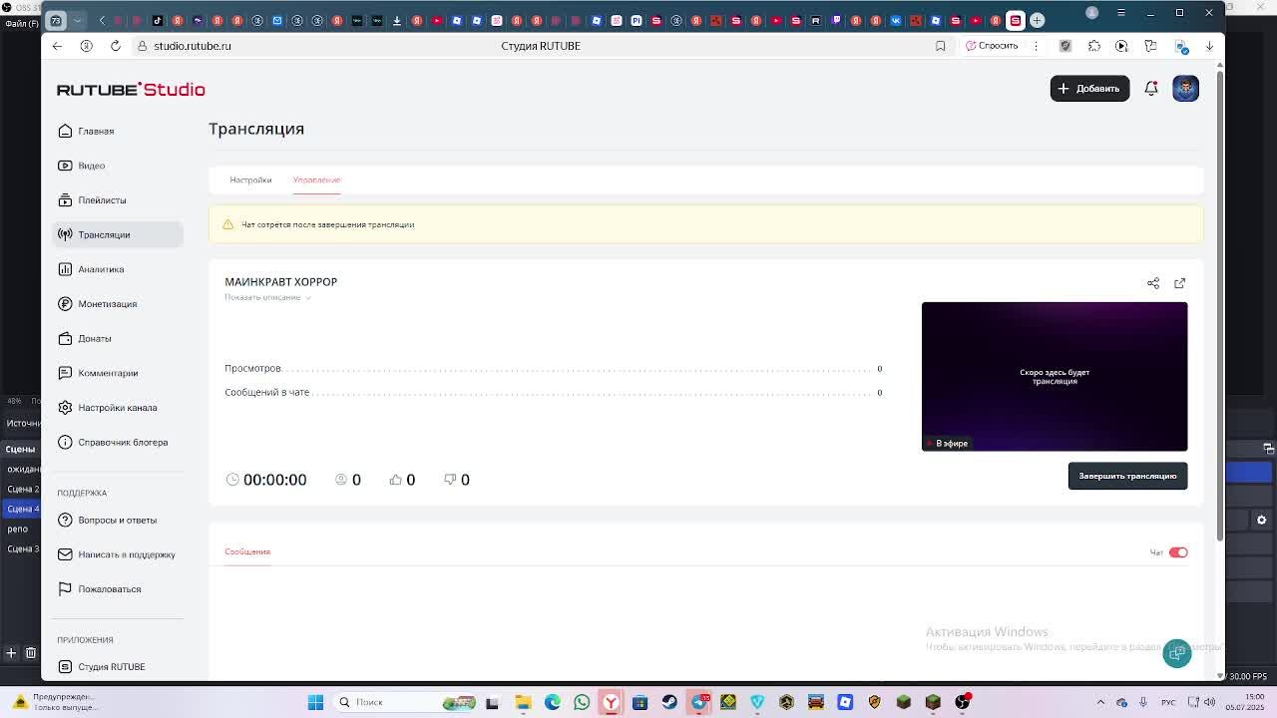Select the репо scene in OBS window
This screenshot has width=1277, height=718.
click(18, 530)
